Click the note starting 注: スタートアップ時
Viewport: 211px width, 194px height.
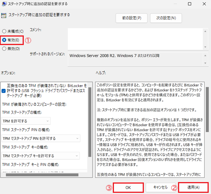click(x=147, y=110)
